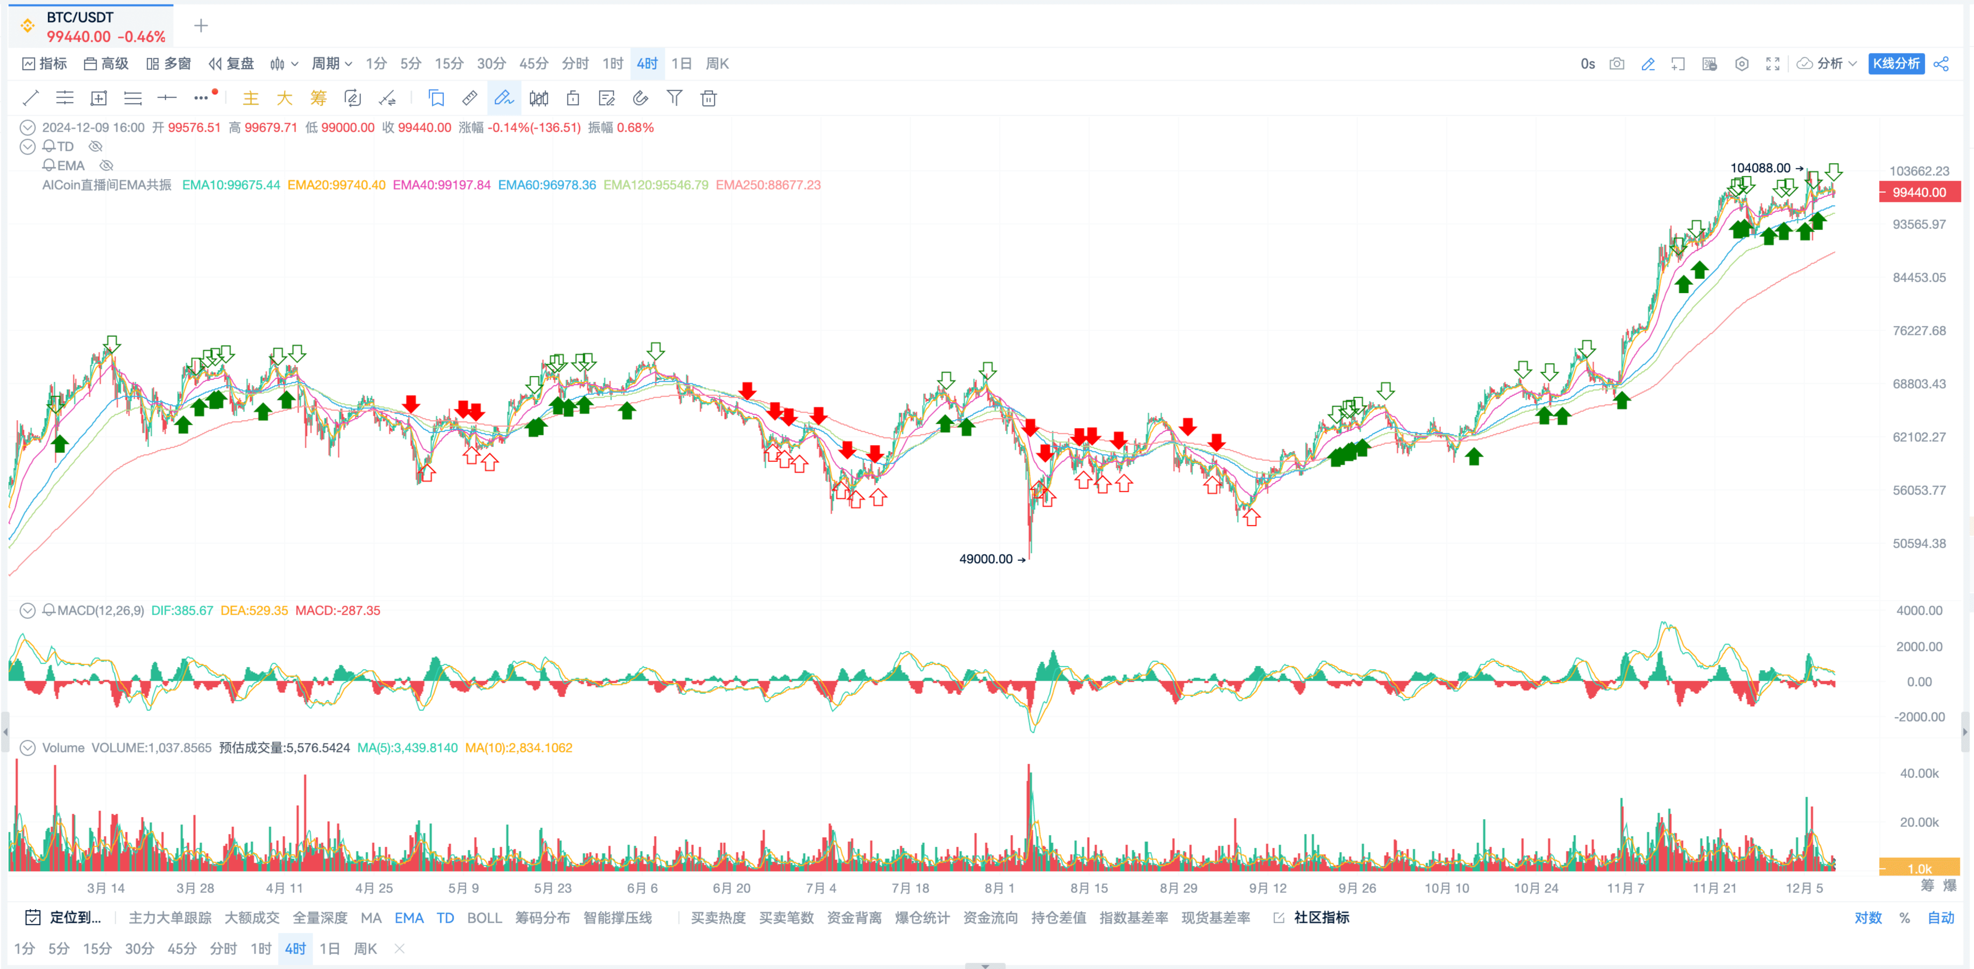Delete drawings with the trash icon
1974x969 pixels.
[x=709, y=98]
